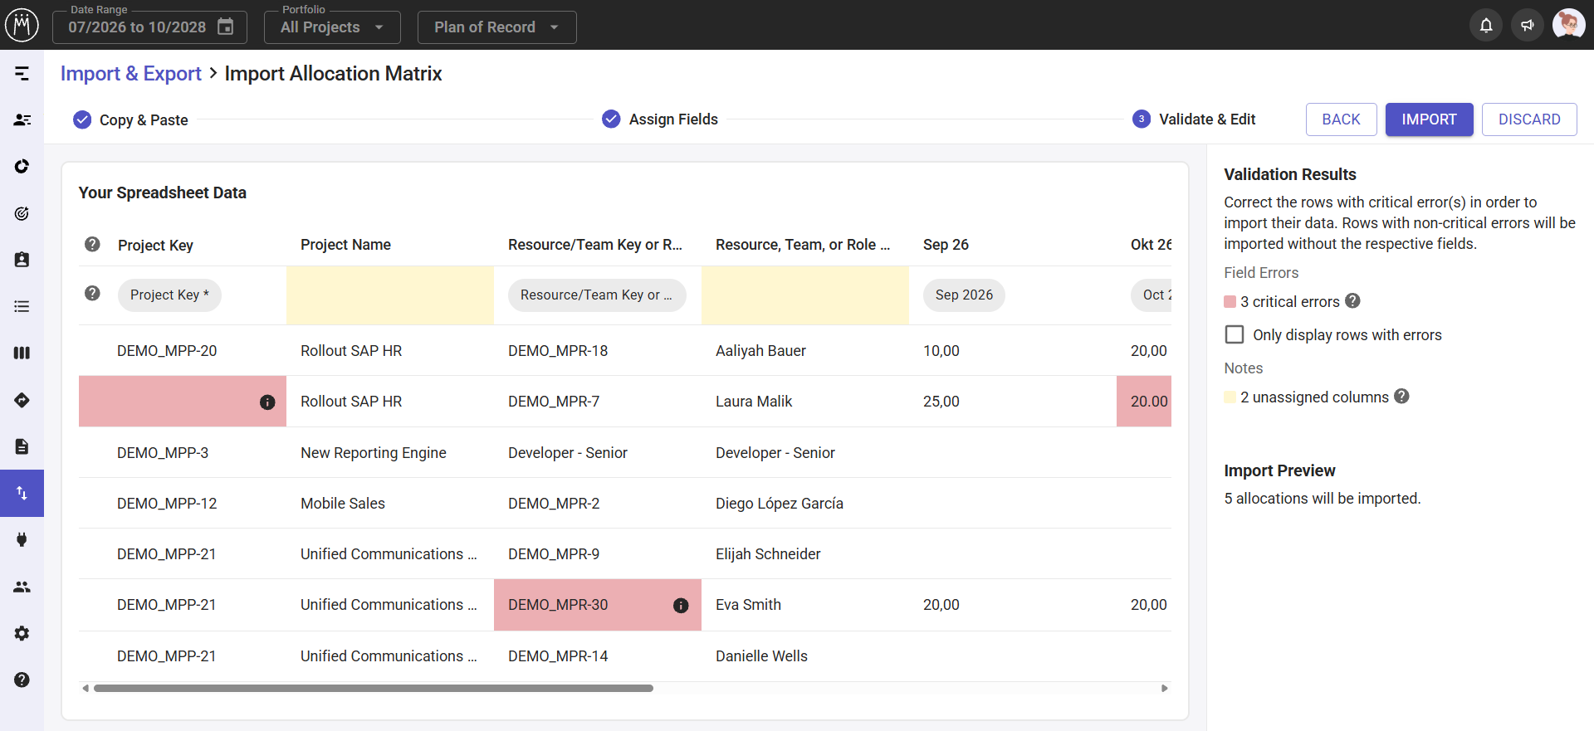
Task: Click the scrollbar right arrow
Action: click(x=1165, y=688)
